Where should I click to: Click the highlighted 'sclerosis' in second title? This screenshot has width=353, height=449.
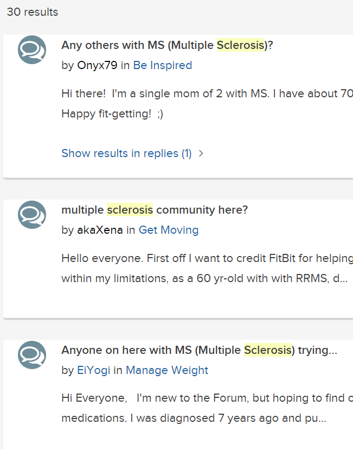[x=130, y=210]
